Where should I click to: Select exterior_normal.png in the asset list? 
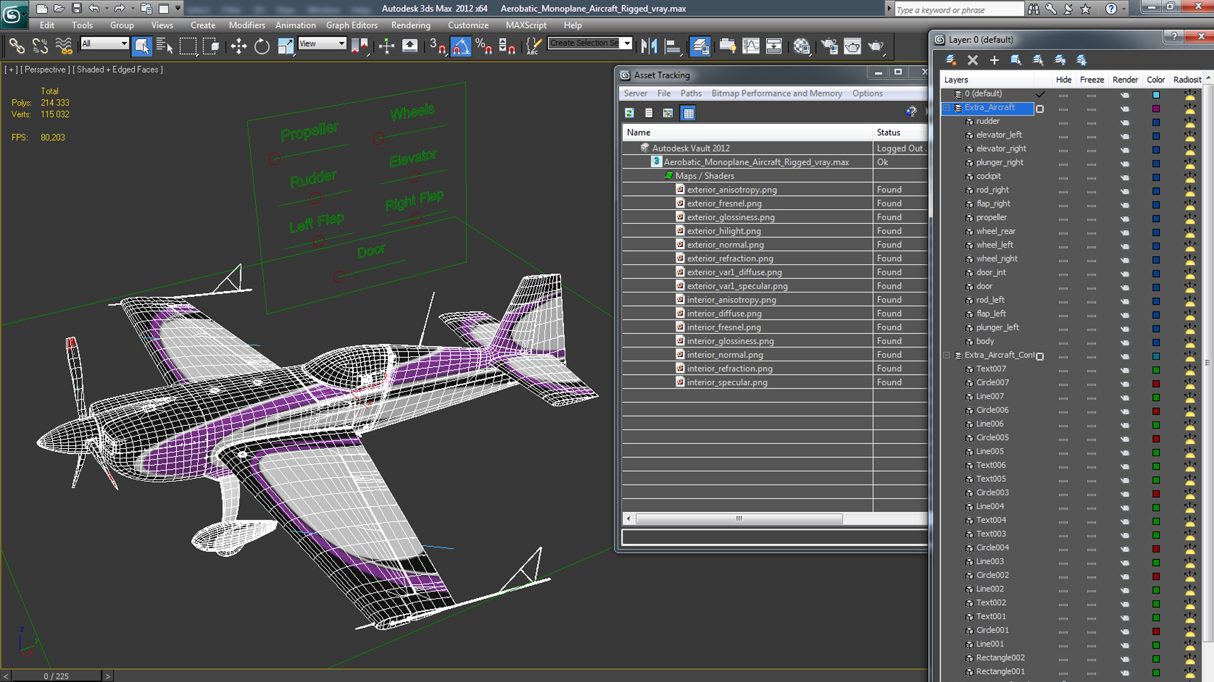click(x=725, y=245)
